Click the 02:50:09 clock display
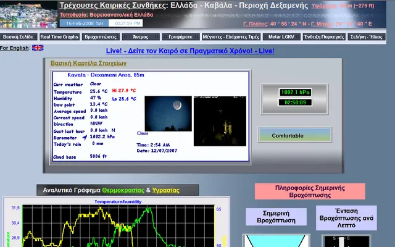Viewport: 395px width, 247px height. tap(295, 103)
